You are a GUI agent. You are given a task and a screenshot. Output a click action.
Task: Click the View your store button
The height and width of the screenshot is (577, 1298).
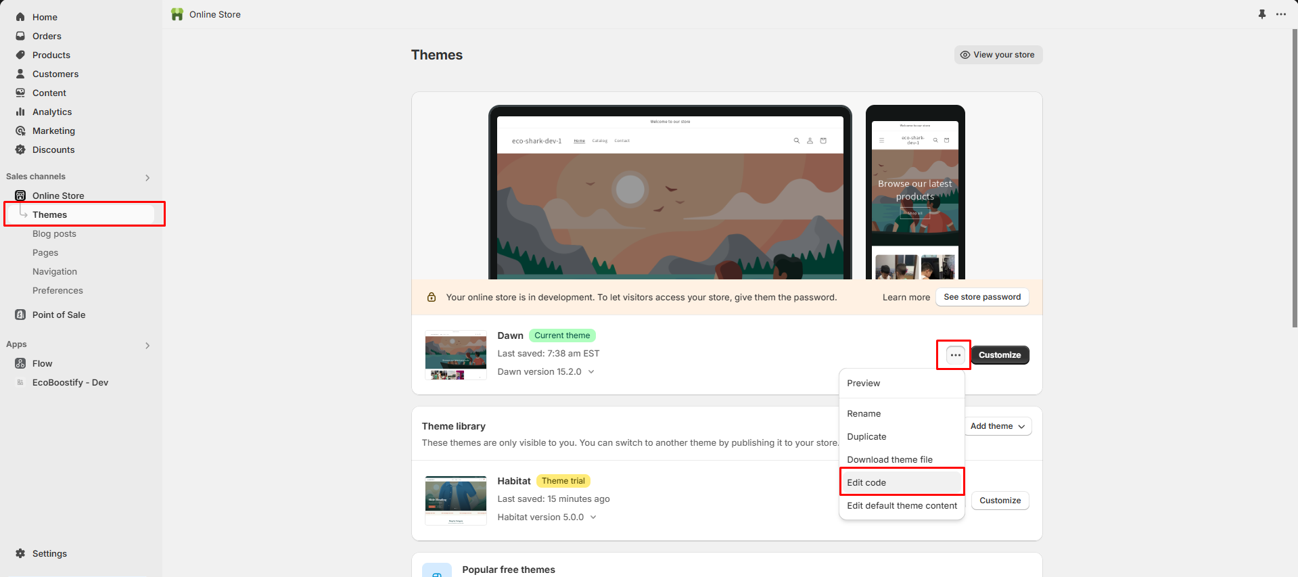pyautogui.click(x=998, y=55)
